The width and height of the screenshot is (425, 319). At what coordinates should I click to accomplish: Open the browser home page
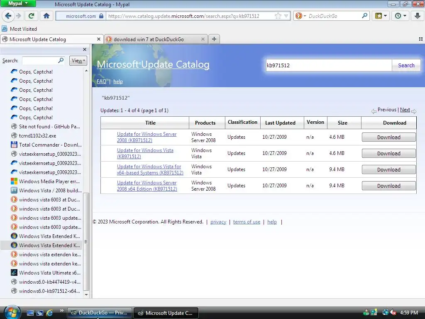coord(46,16)
